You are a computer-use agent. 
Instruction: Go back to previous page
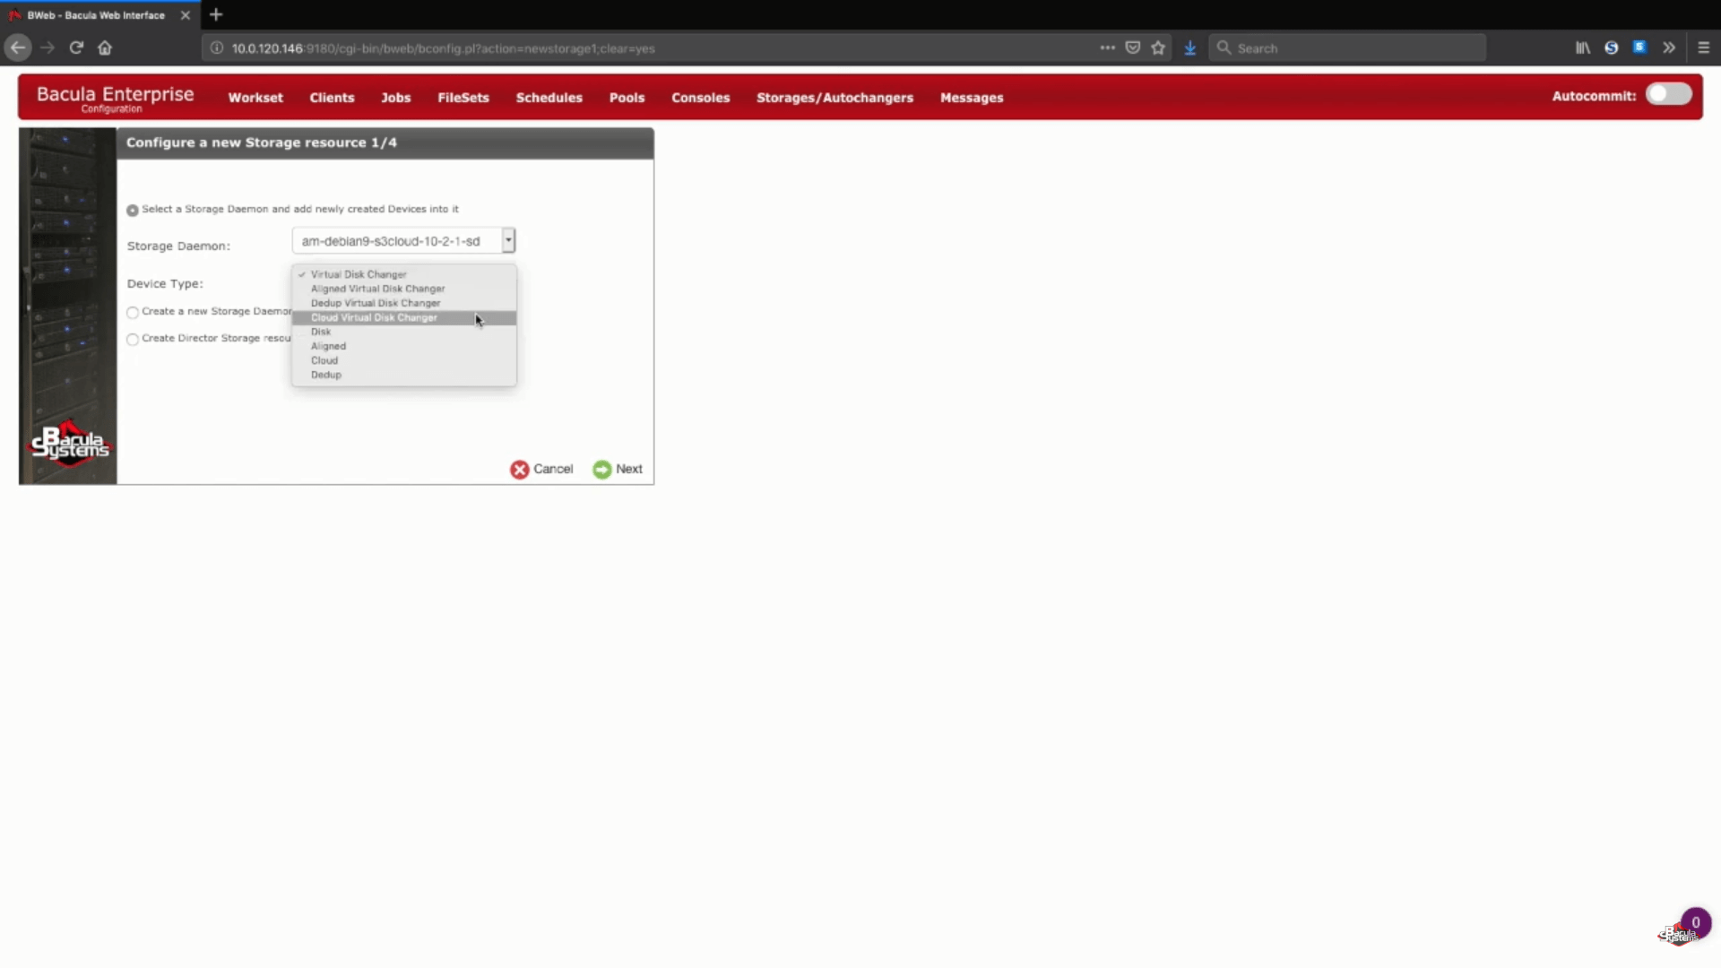tap(18, 48)
